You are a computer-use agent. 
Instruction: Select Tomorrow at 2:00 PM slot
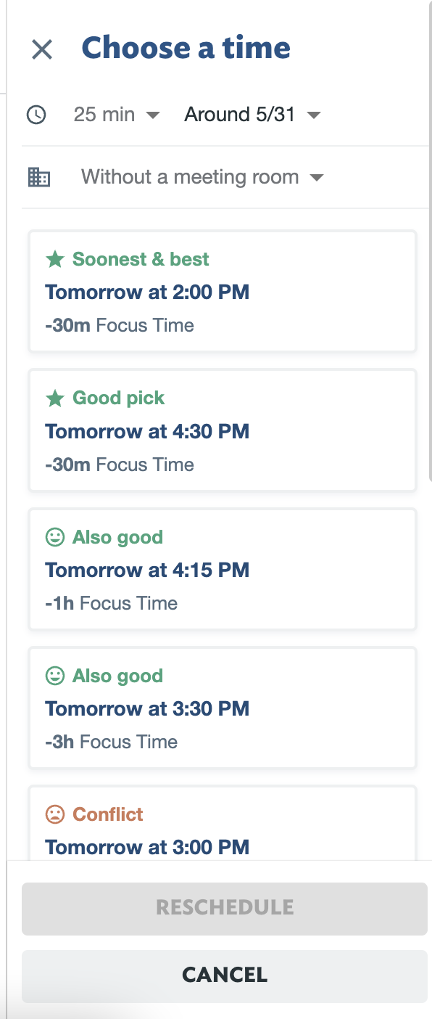[x=223, y=292]
